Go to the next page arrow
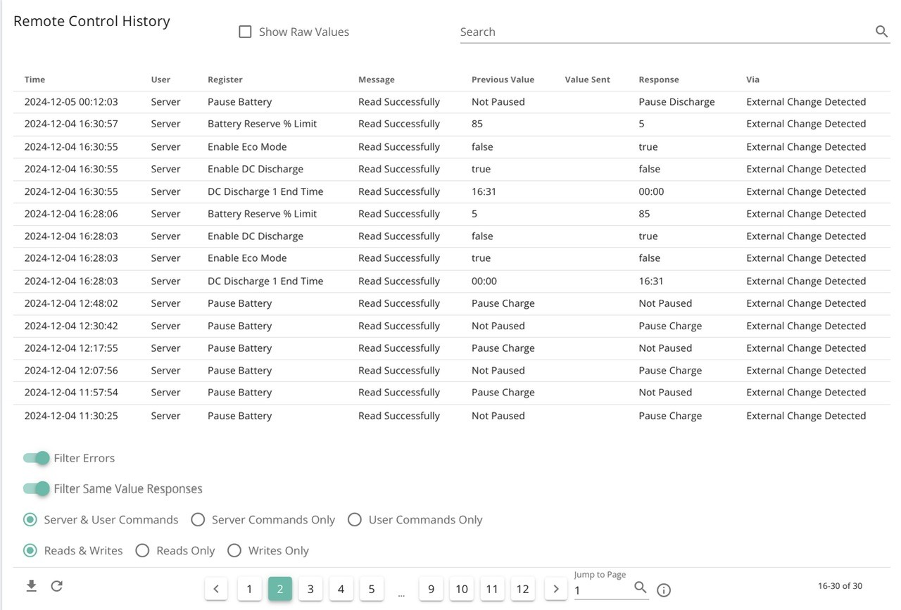 coord(555,589)
